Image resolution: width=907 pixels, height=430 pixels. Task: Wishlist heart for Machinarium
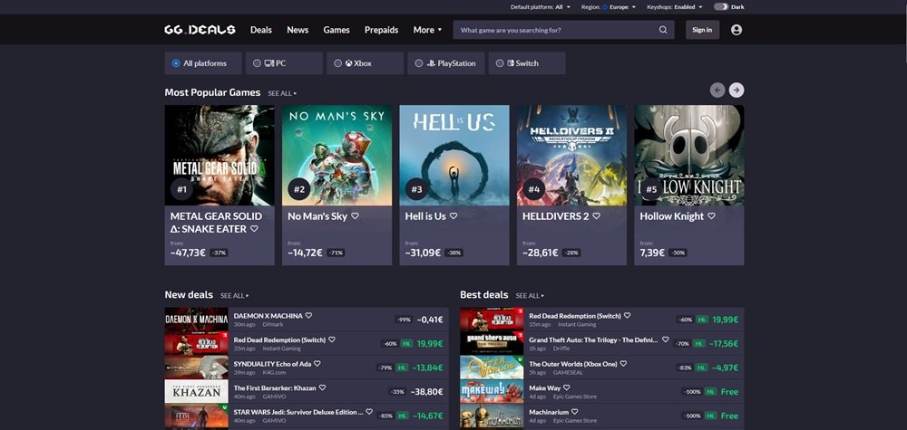(x=574, y=412)
